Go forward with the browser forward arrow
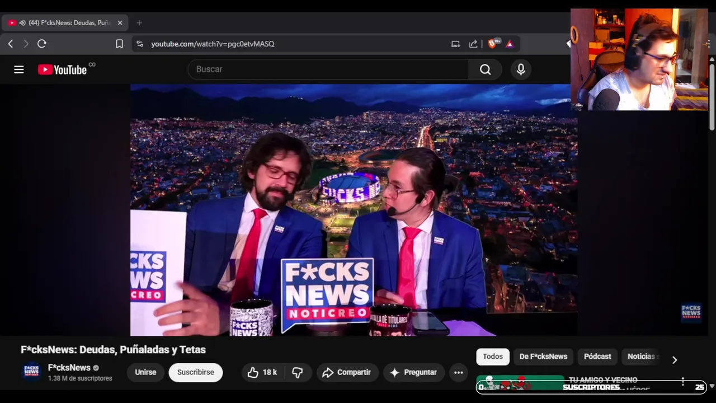 [26, 44]
